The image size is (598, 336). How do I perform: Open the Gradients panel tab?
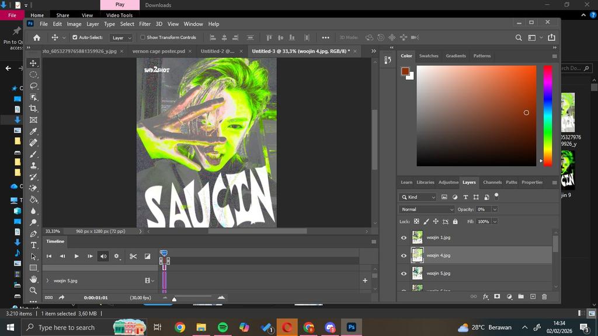456,55
